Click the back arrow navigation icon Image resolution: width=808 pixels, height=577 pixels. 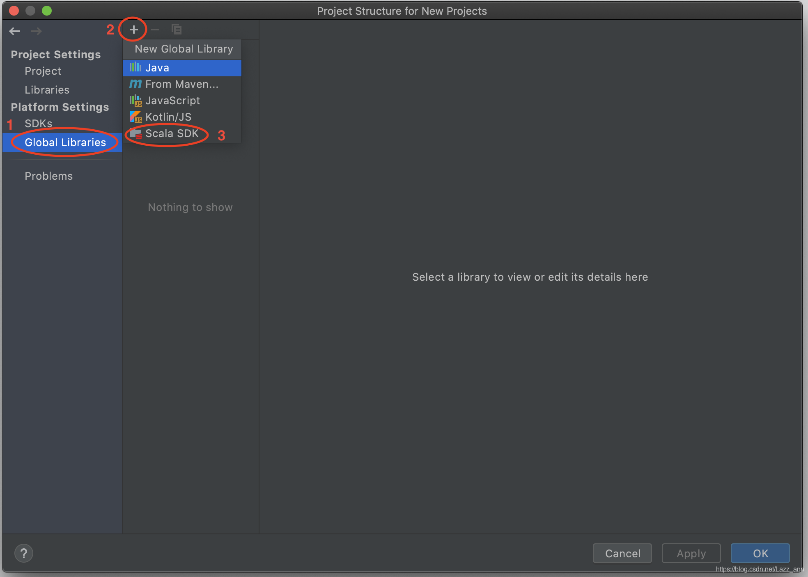tap(15, 31)
